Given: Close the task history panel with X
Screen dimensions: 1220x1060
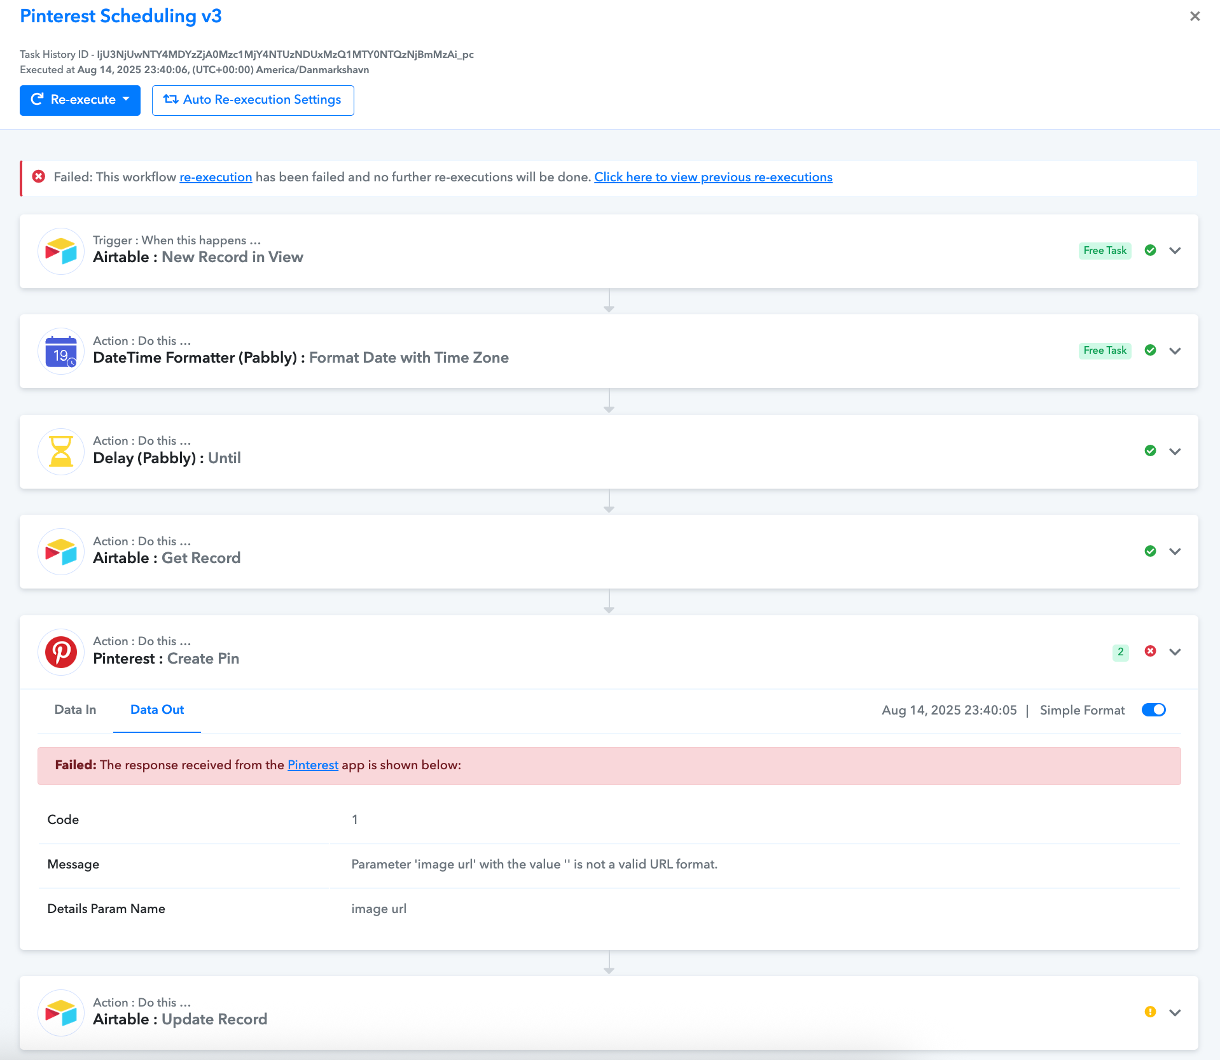Looking at the screenshot, I should 1195,16.
